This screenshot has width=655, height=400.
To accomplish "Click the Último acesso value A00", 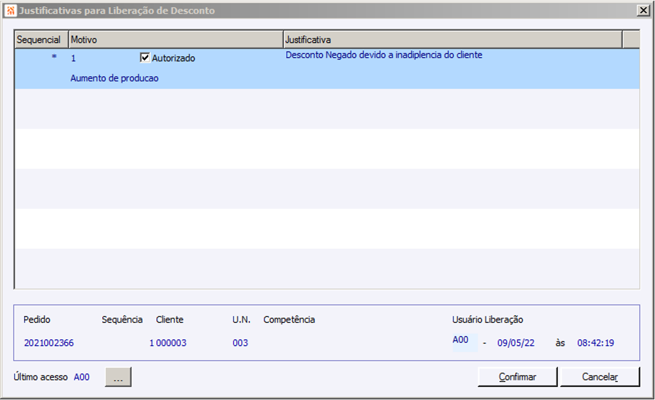I will (x=82, y=377).
